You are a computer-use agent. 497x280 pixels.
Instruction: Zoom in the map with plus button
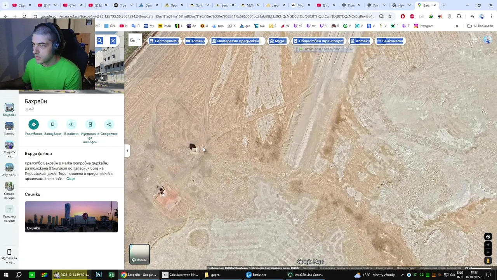click(488, 245)
